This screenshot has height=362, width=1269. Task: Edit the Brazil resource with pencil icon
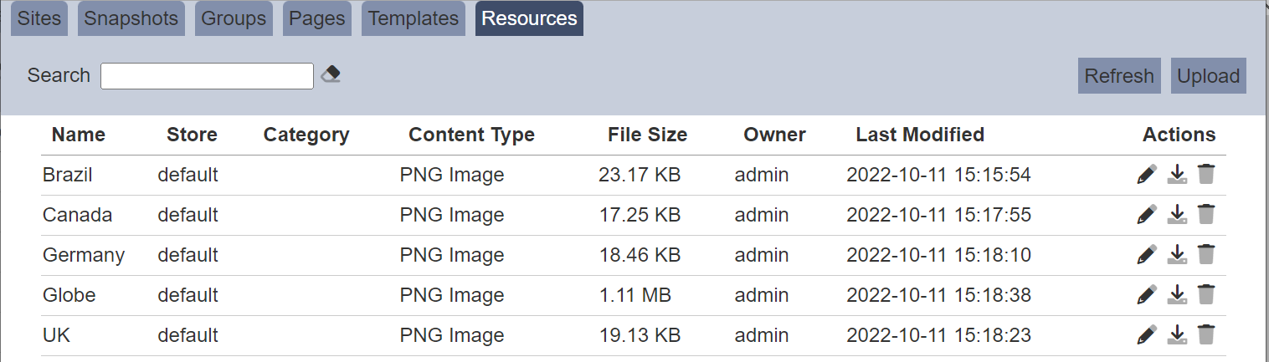pyautogui.click(x=1147, y=175)
